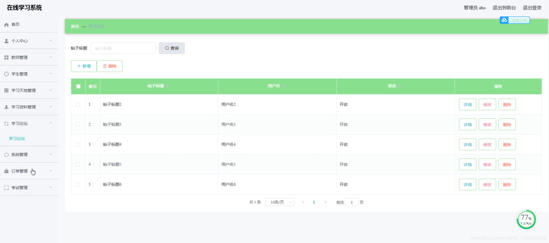
Task: Click the top 删除 batch delete button
Action: [x=110, y=66]
